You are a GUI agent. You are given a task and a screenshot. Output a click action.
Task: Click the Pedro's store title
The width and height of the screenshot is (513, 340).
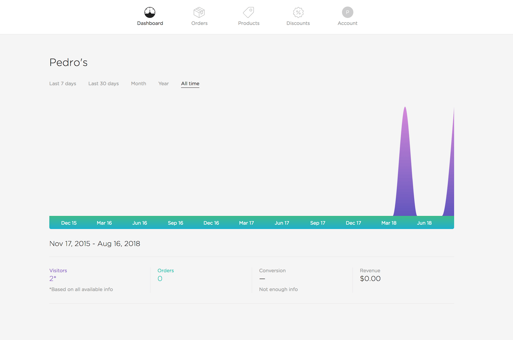68,62
